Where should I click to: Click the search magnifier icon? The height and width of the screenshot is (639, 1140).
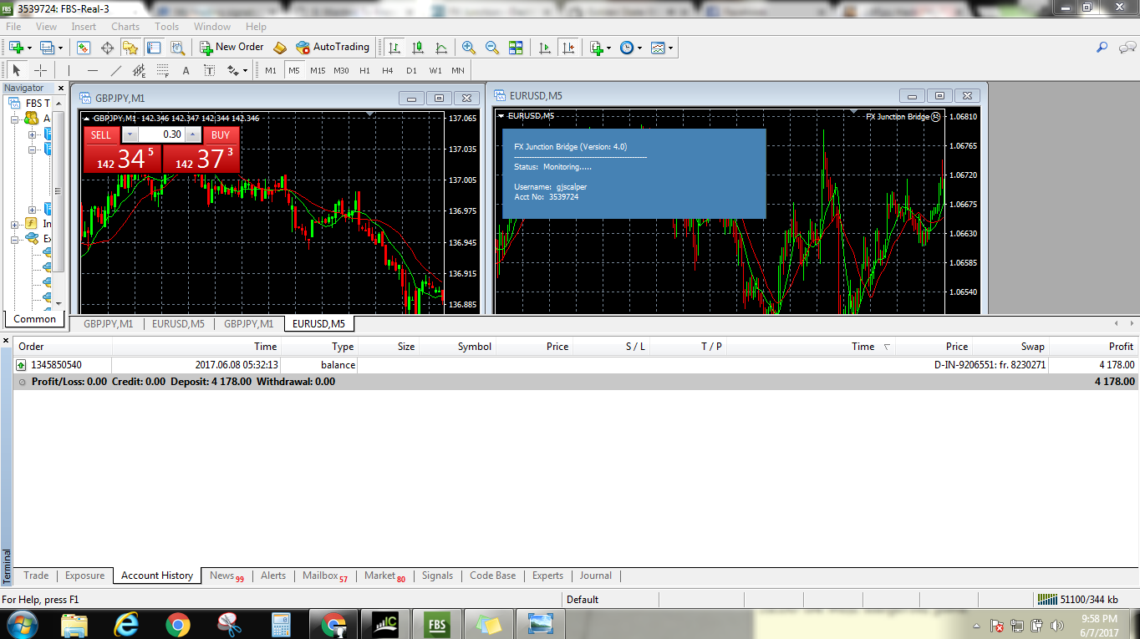(1103, 48)
